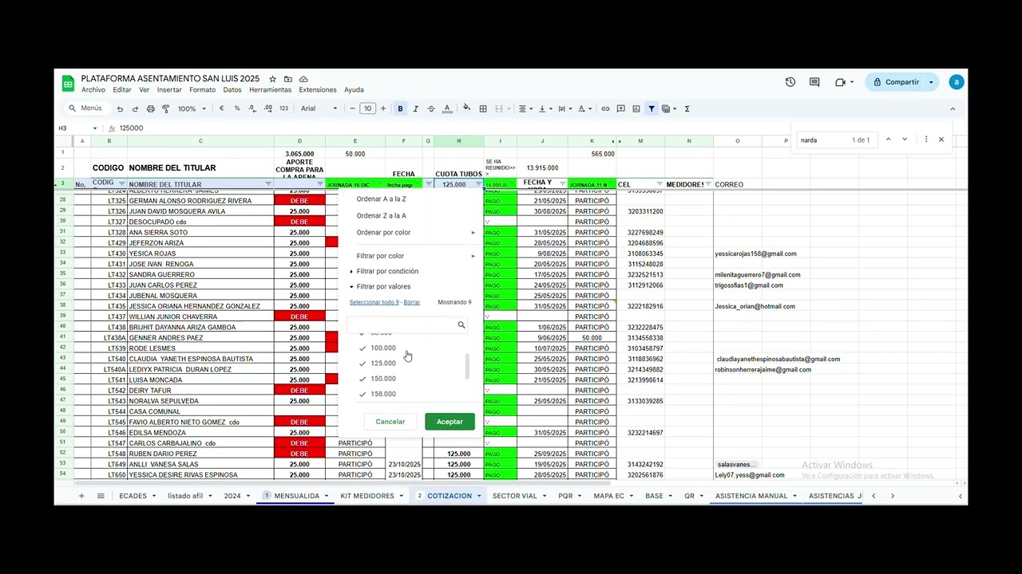Screen dimensions: 1022x574
Task: Insert a link via toolbar icon
Action: coord(605,108)
